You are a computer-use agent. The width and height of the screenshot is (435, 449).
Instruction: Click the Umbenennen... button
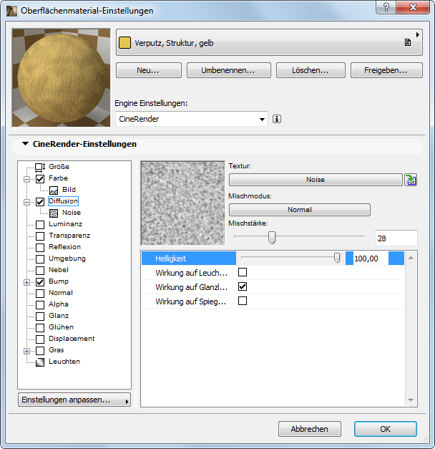point(229,70)
